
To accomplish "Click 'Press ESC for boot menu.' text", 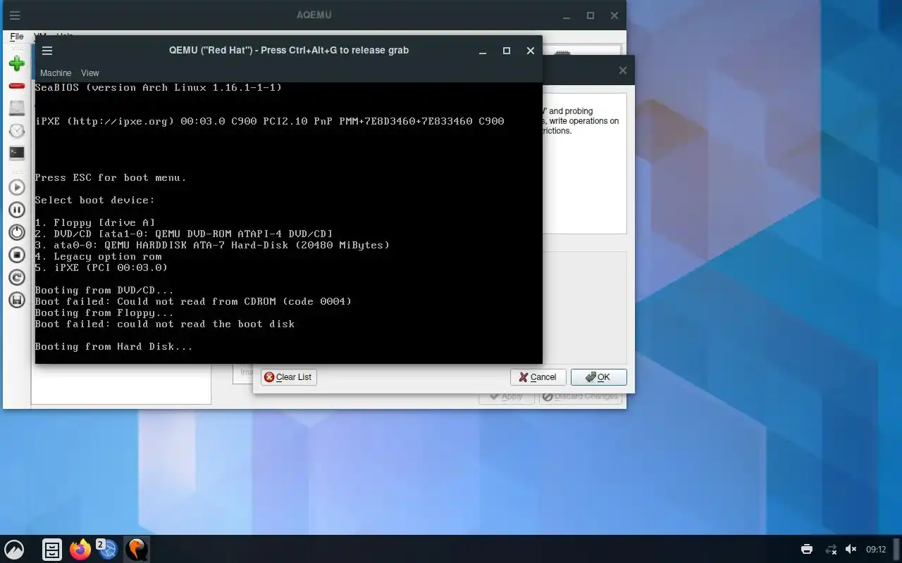I will 111,177.
